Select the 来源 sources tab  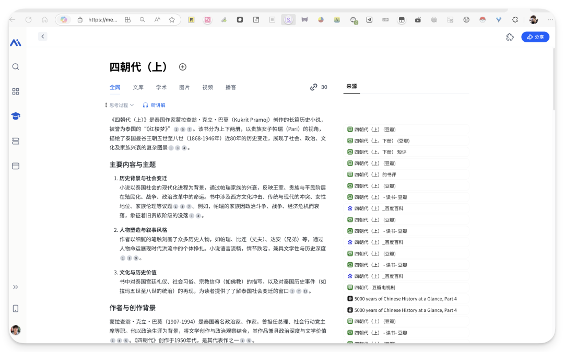pos(351,86)
